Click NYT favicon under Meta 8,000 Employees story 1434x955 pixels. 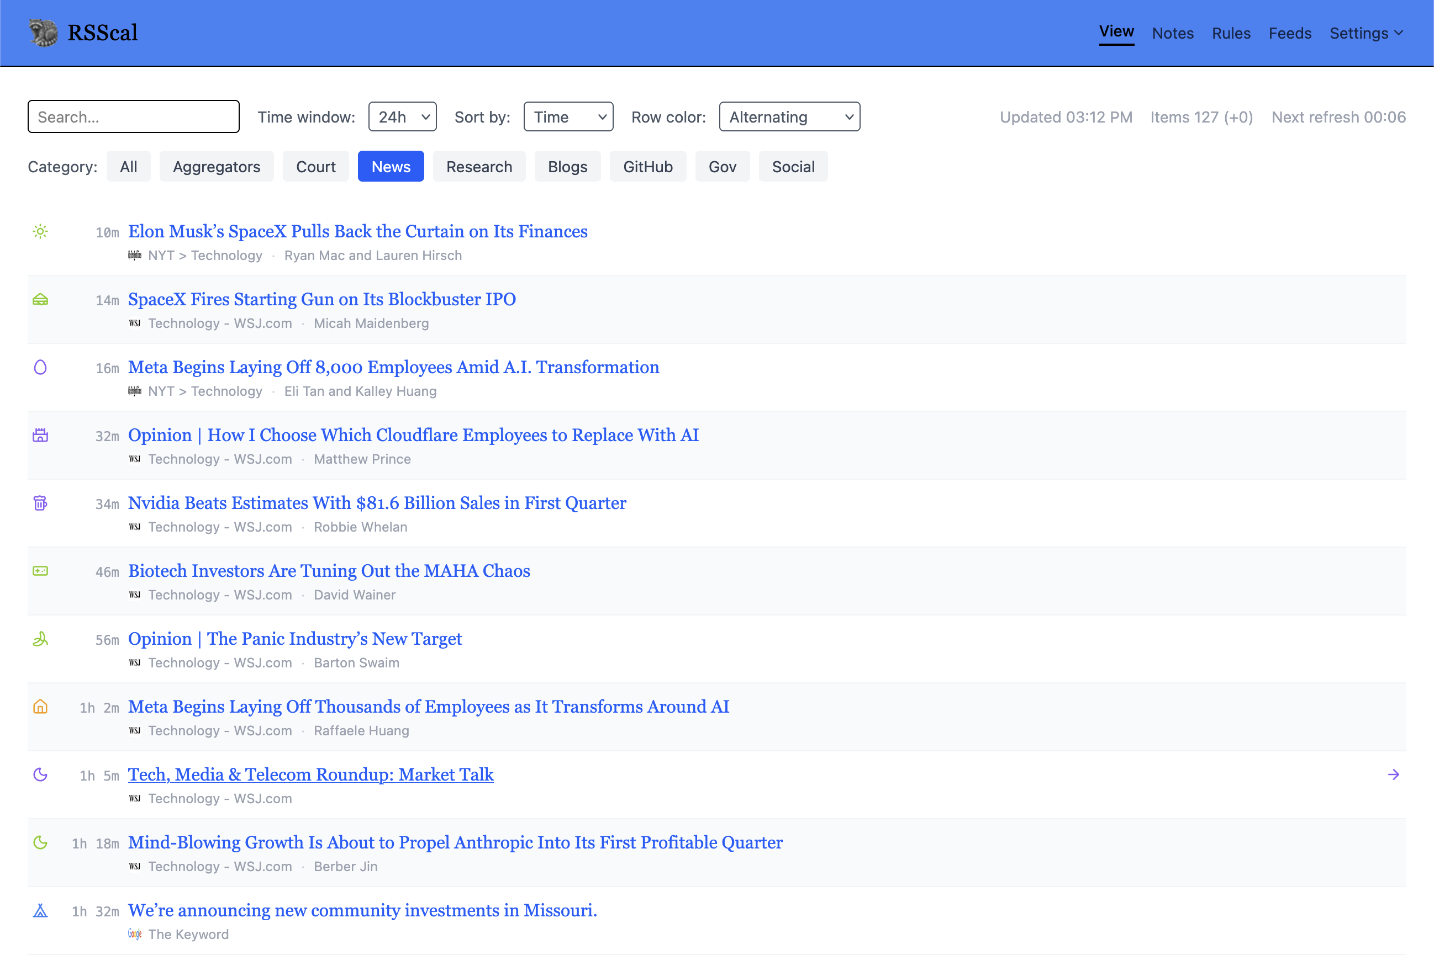pos(135,391)
